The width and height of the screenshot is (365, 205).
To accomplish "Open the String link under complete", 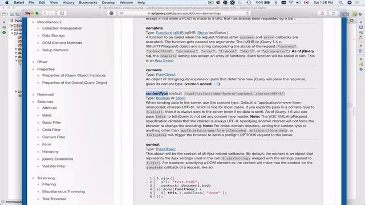I will pos(202,33).
